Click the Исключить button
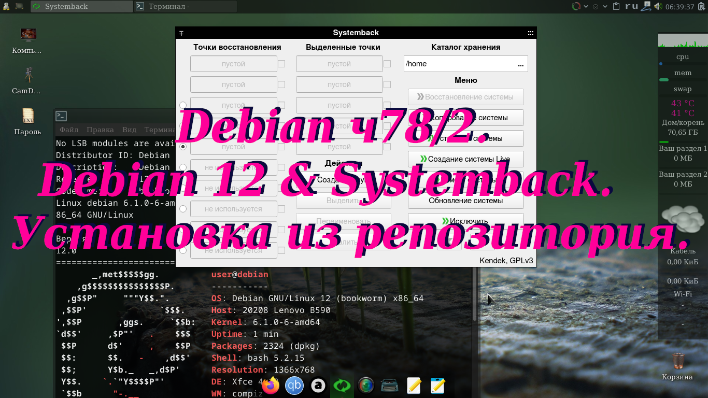This screenshot has height=398, width=708. tap(465, 221)
